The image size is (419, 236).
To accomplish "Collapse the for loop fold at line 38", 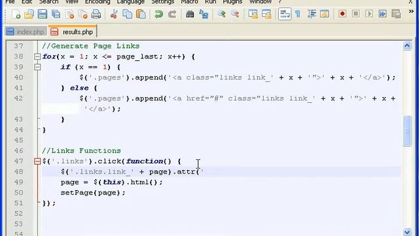I will click(37, 56).
